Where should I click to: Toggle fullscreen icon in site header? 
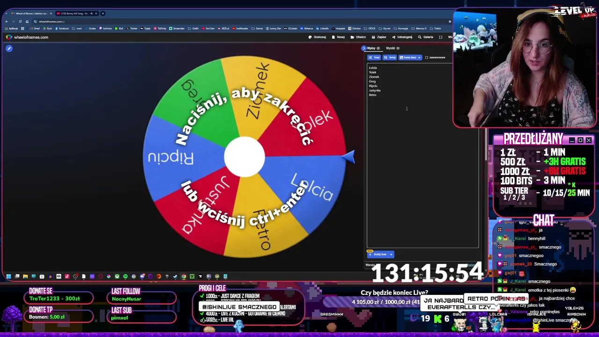tap(440, 37)
